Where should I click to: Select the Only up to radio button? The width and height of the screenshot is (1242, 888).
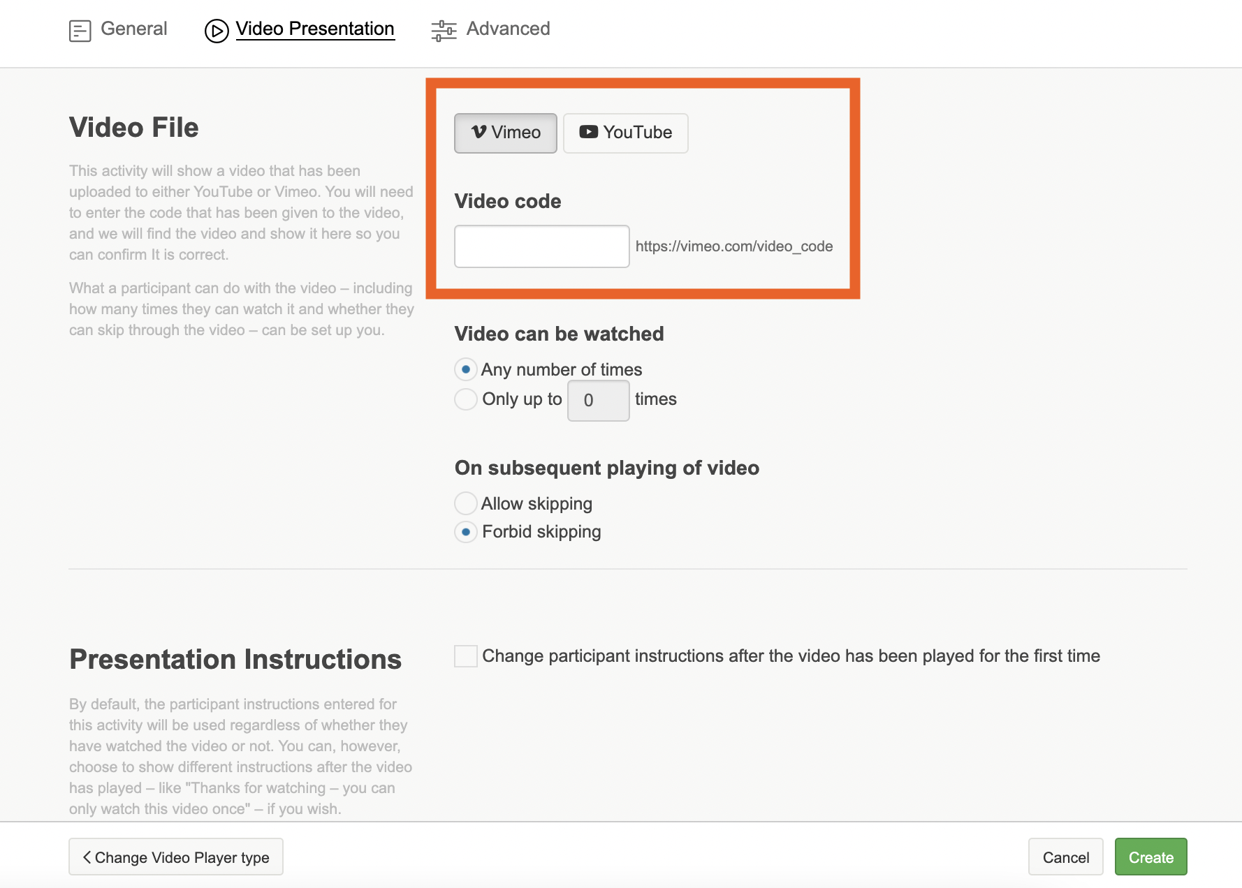pos(466,399)
